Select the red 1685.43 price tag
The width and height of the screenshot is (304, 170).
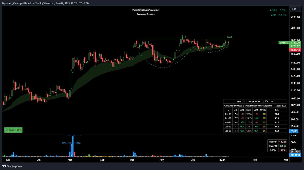pyautogui.click(x=296, y=50)
